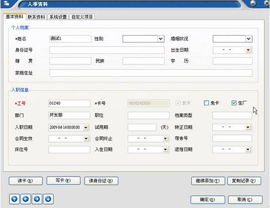Click the 读身份证(H) button
Screen dimensions: 270x208
coord(101,181)
